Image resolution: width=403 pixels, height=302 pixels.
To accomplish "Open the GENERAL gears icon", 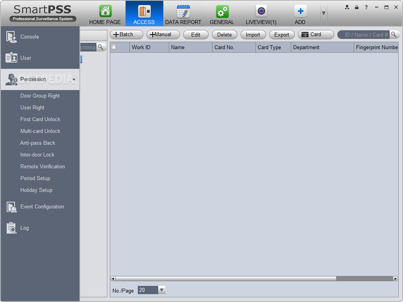I will [222, 11].
